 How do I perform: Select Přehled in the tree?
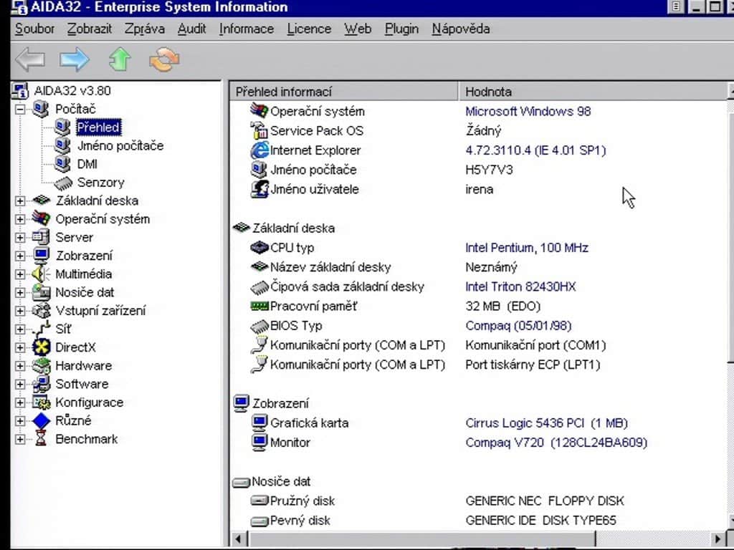[x=98, y=127]
